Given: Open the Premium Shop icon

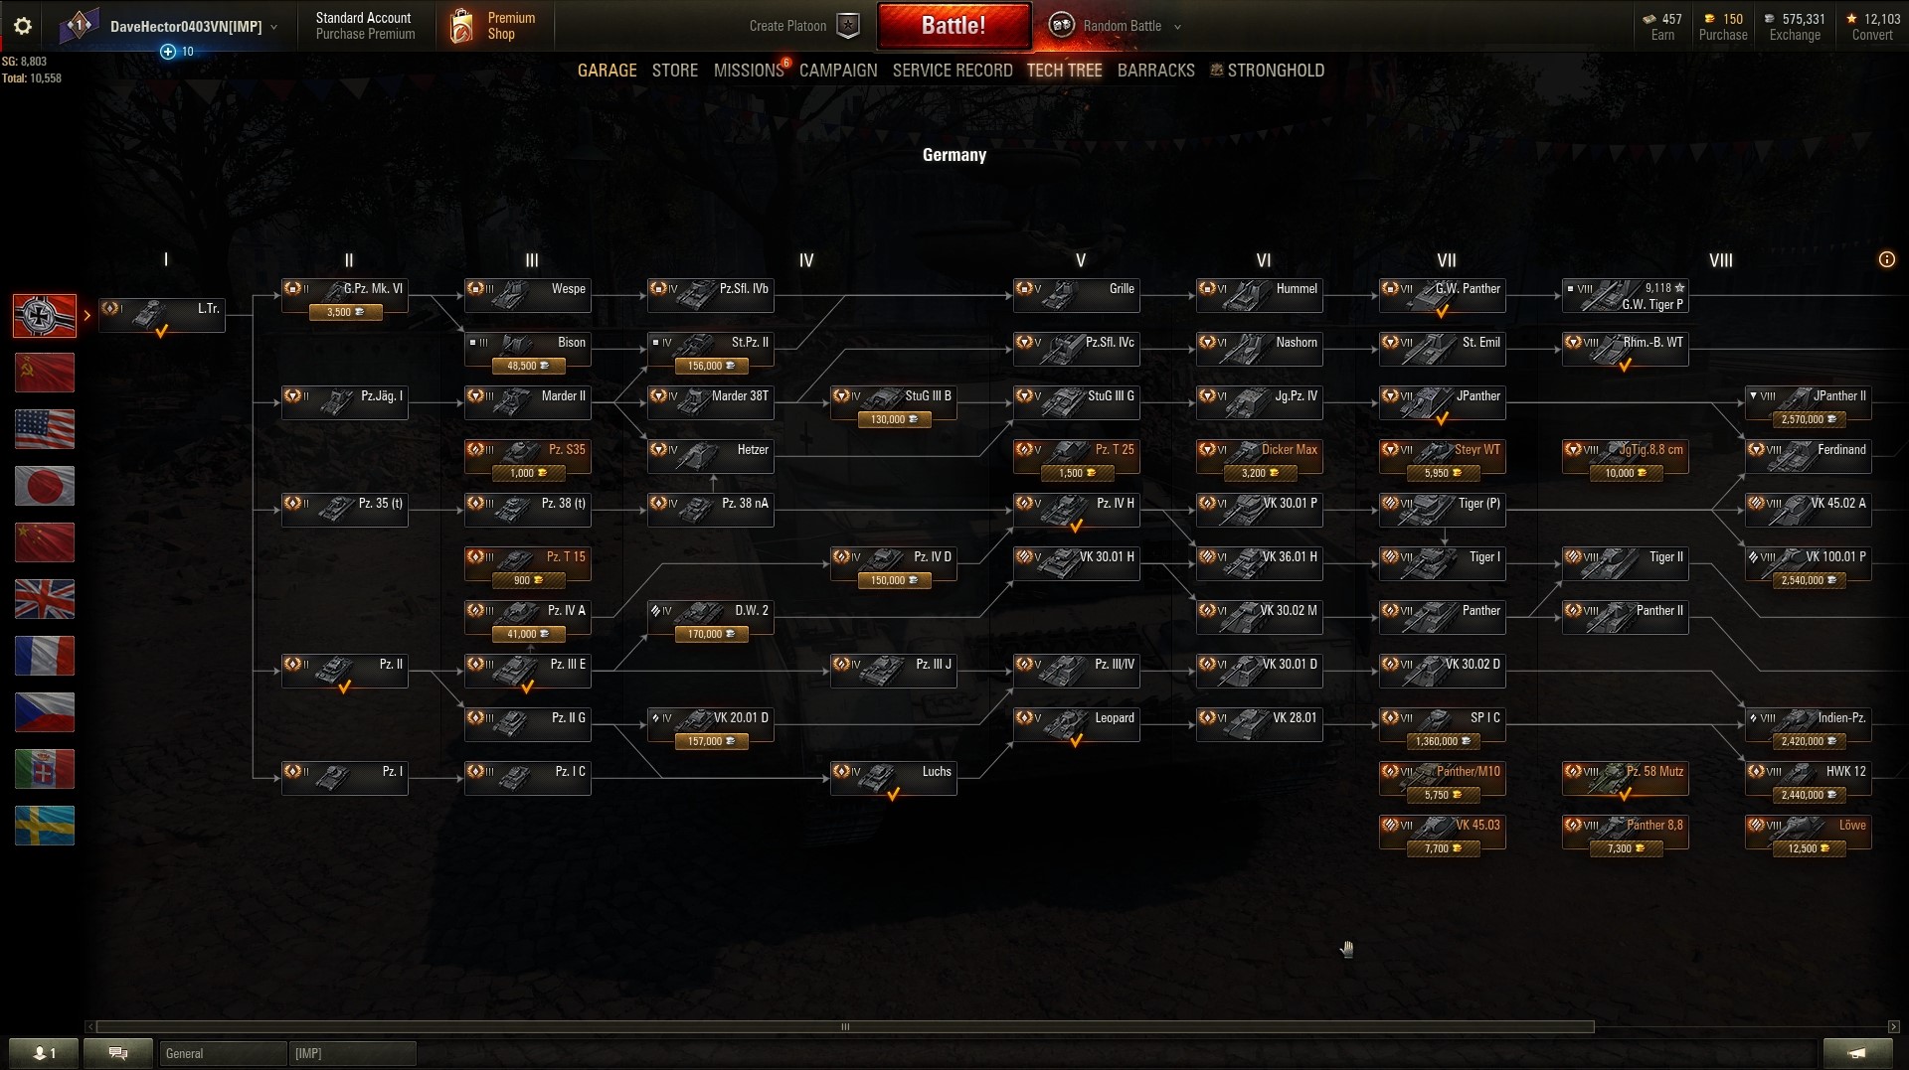Looking at the screenshot, I should [x=461, y=26].
